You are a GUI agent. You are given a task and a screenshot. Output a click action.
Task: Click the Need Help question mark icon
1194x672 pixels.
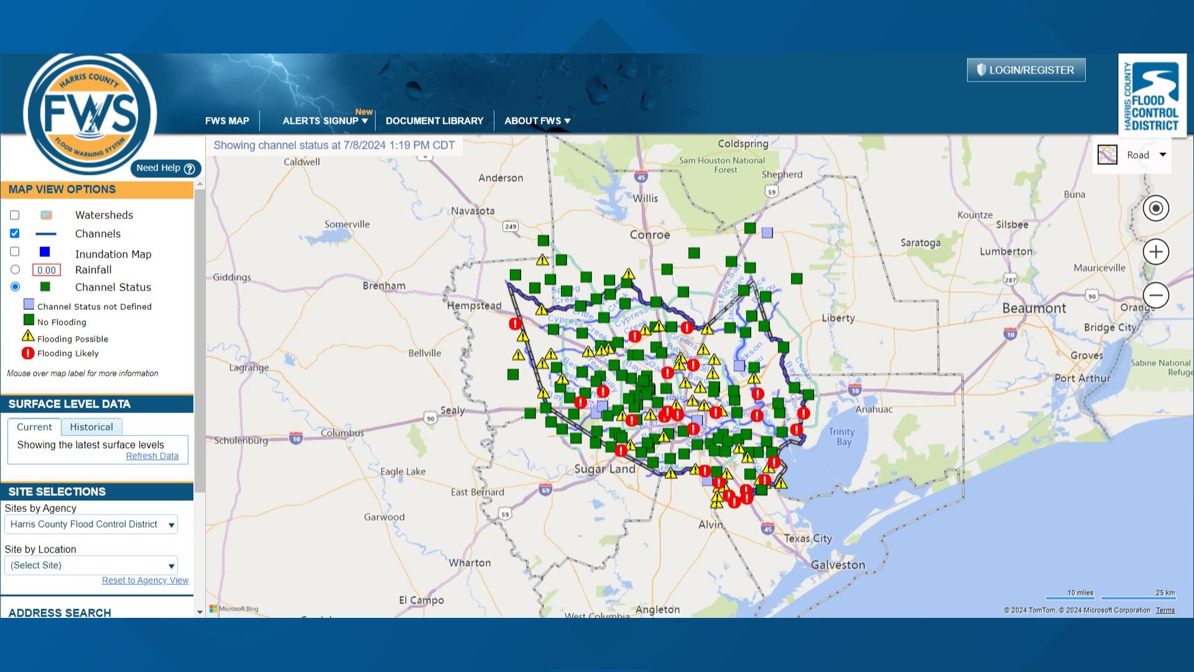tap(188, 168)
